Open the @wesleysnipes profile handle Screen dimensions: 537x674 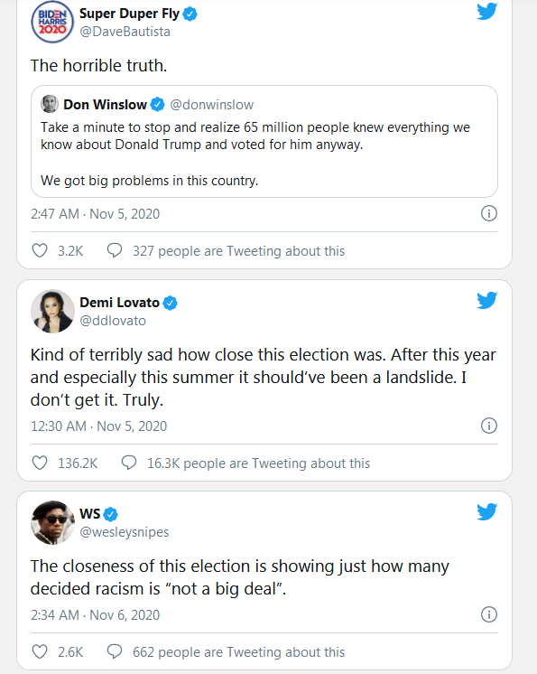point(125,532)
